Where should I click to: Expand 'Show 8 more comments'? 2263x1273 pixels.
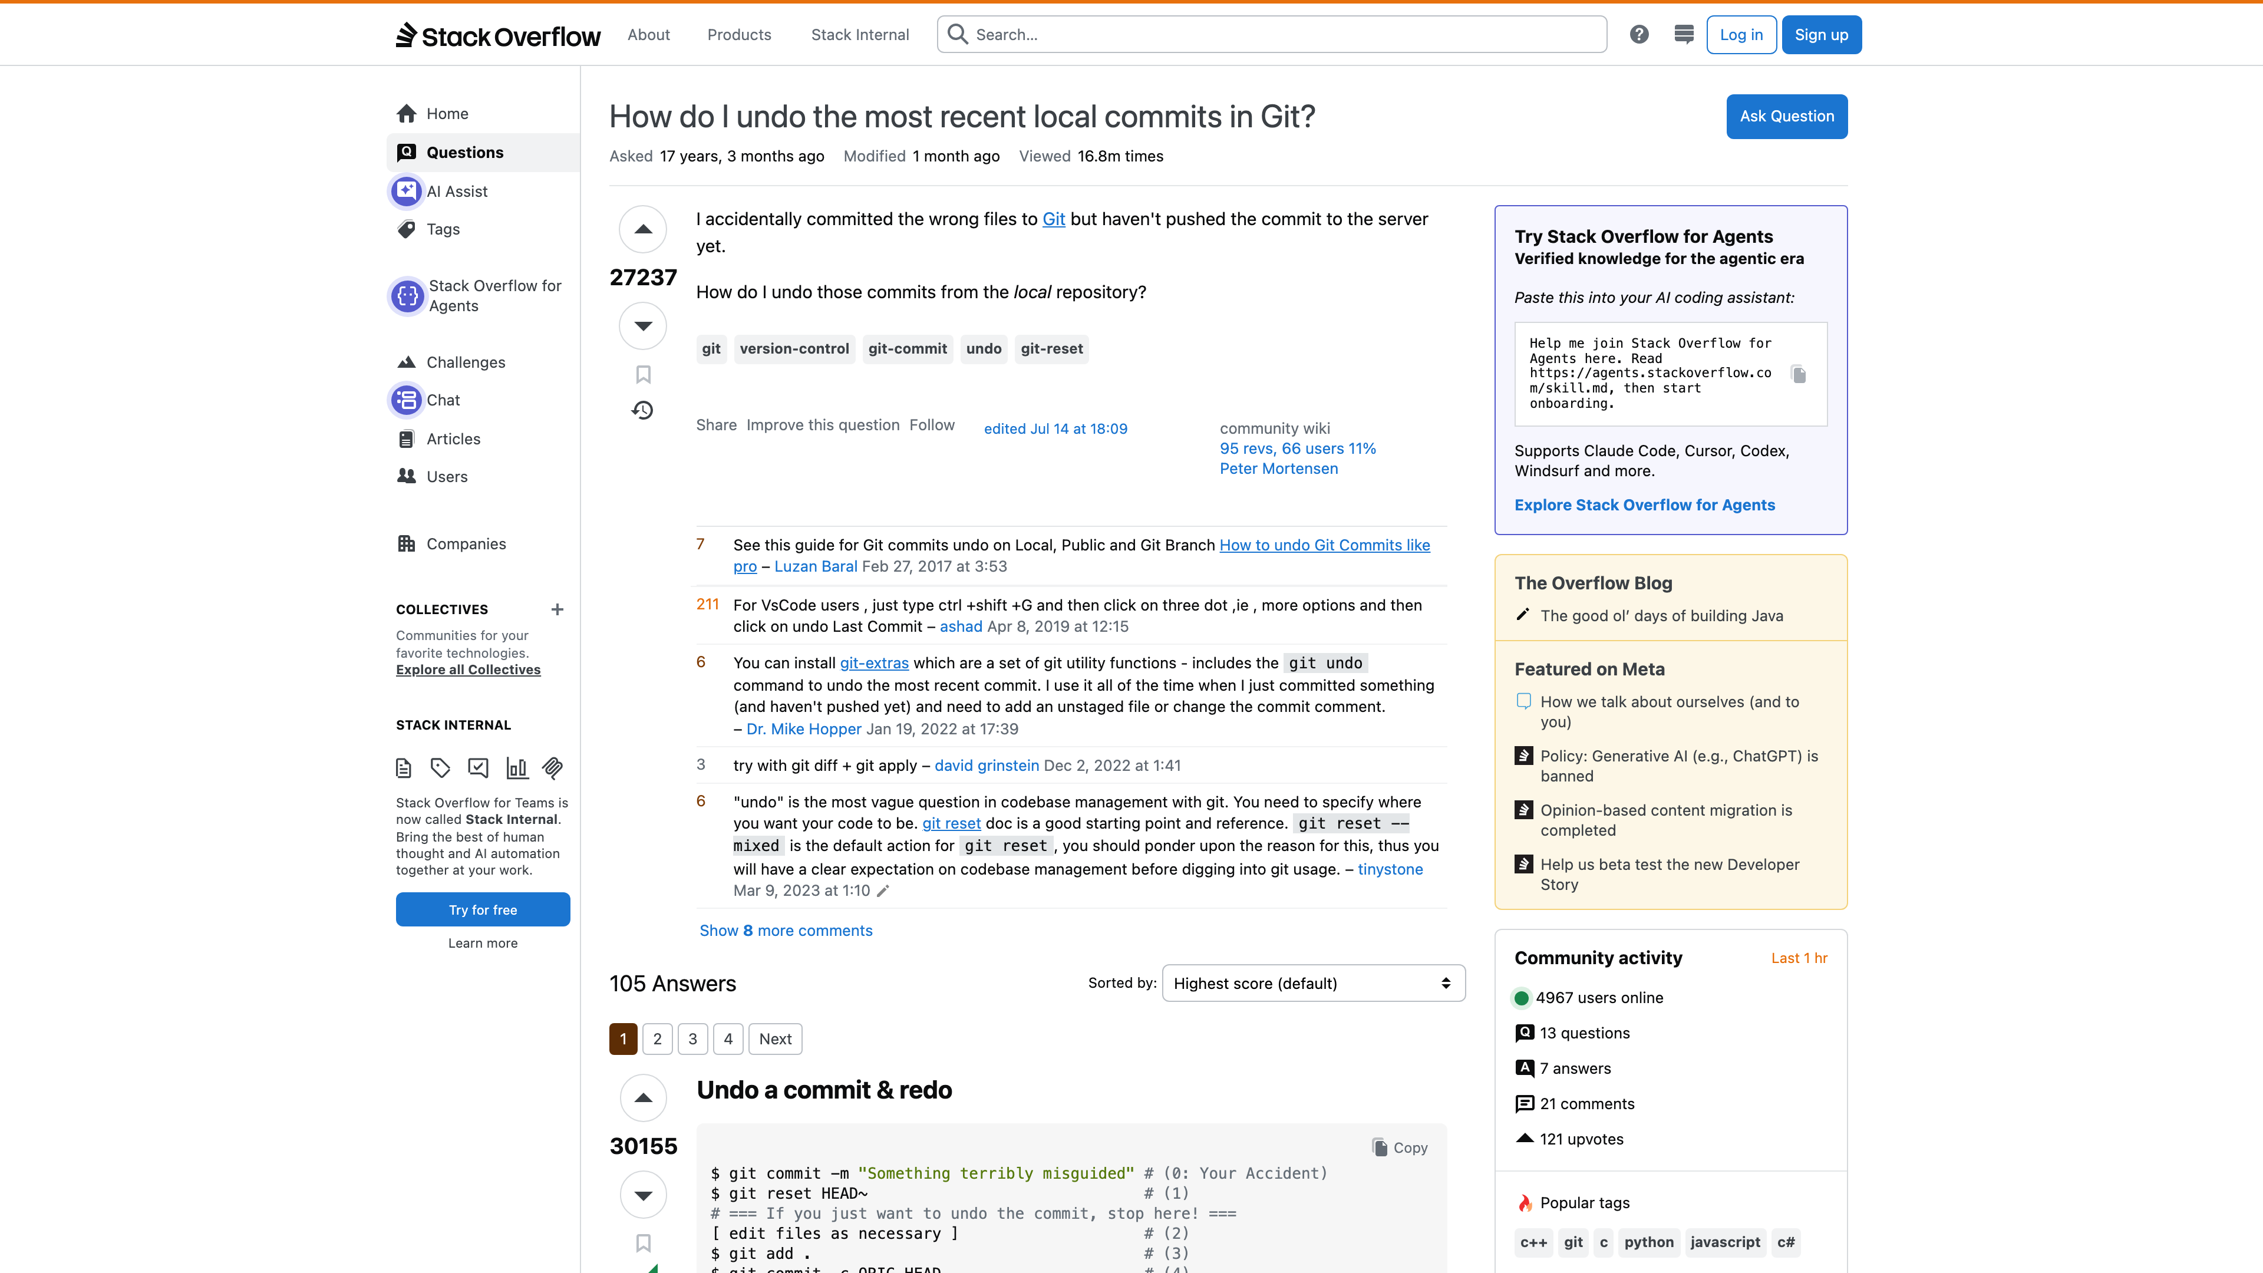pos(786,931)
